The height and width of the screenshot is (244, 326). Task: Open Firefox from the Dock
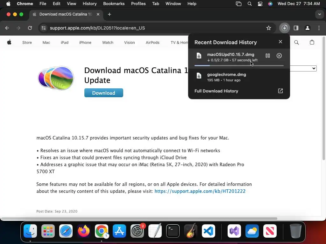pos(84,231)
